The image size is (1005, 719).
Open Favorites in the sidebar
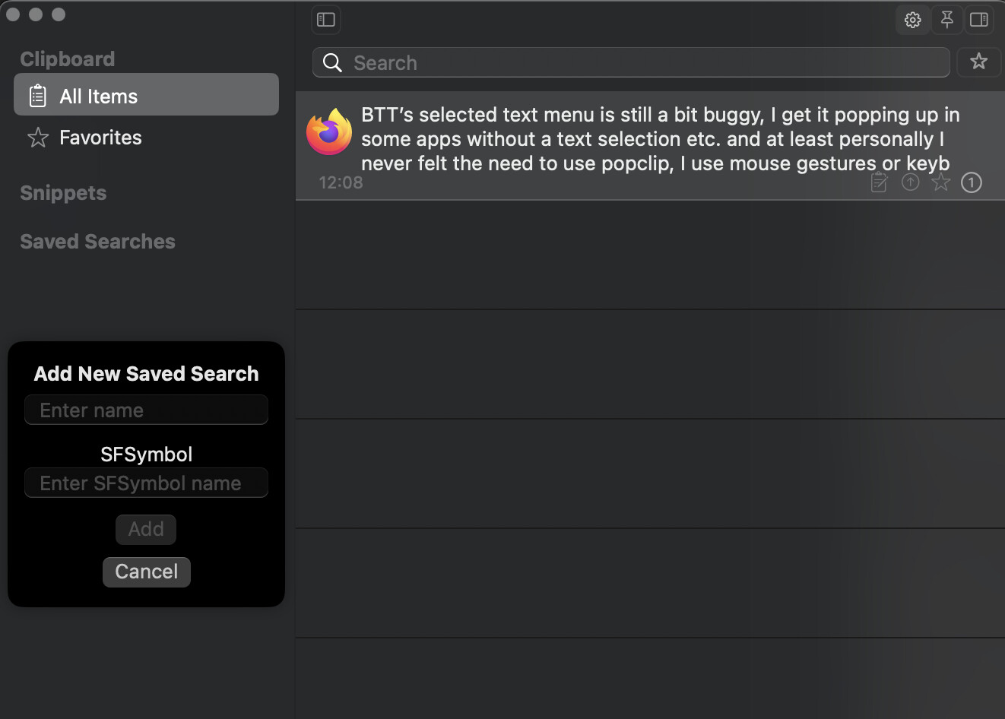146,138
